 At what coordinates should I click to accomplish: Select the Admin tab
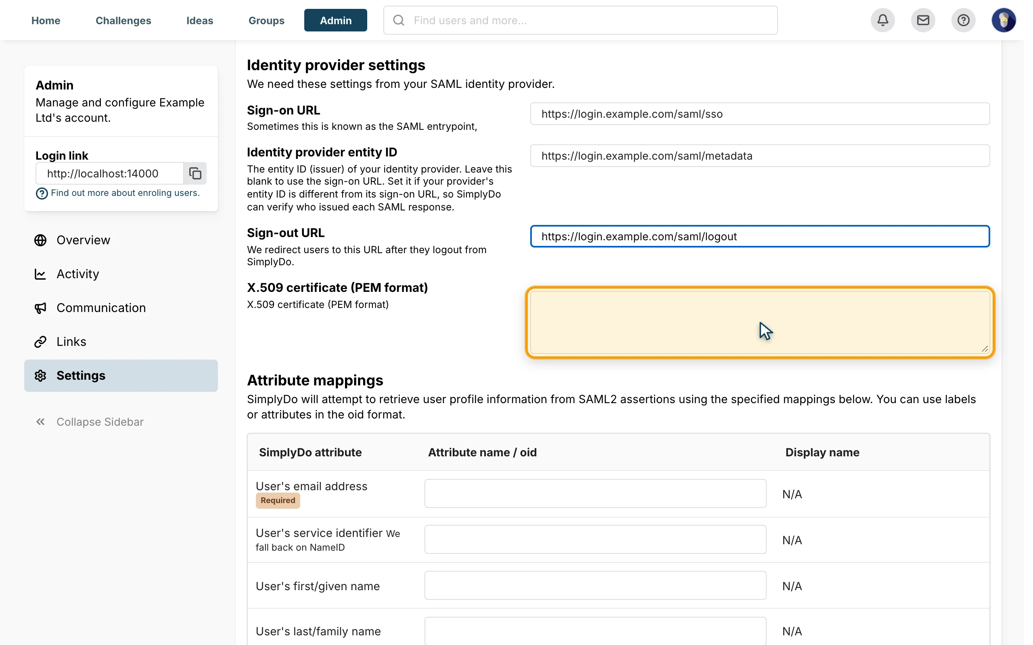pyautogui.click(x=335, y=20)
